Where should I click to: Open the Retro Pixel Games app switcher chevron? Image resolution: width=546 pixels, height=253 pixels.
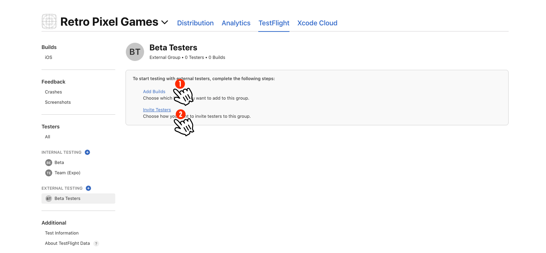165,22
